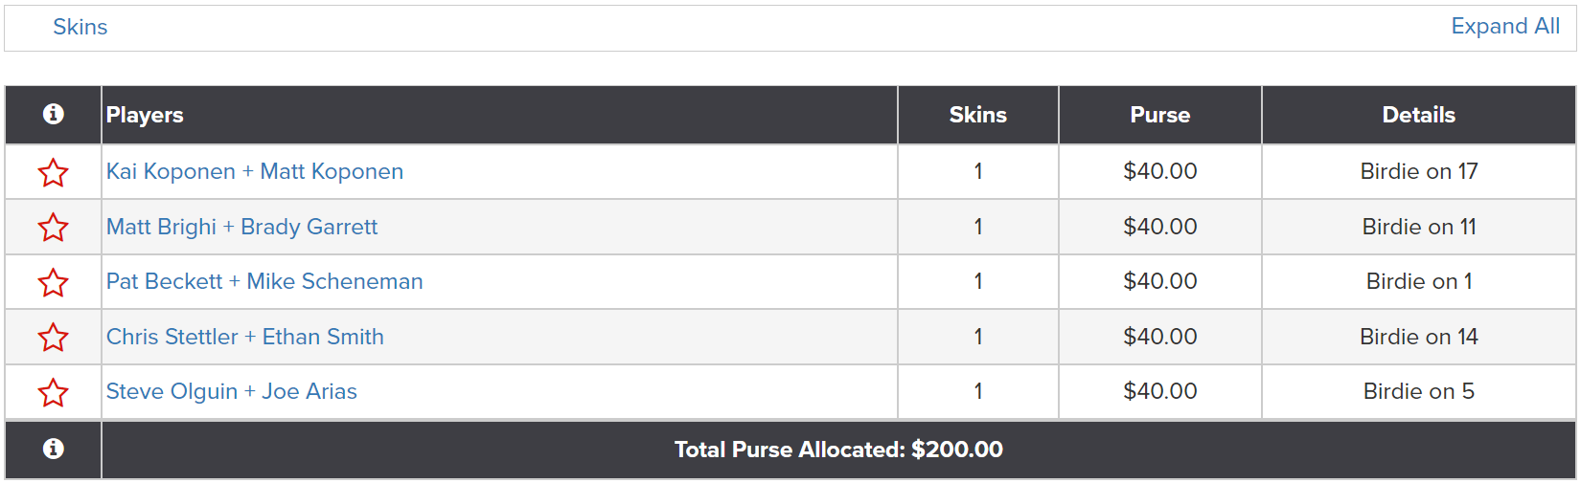Open the Skins section heading
The image size is (1581, 483).
80,27
